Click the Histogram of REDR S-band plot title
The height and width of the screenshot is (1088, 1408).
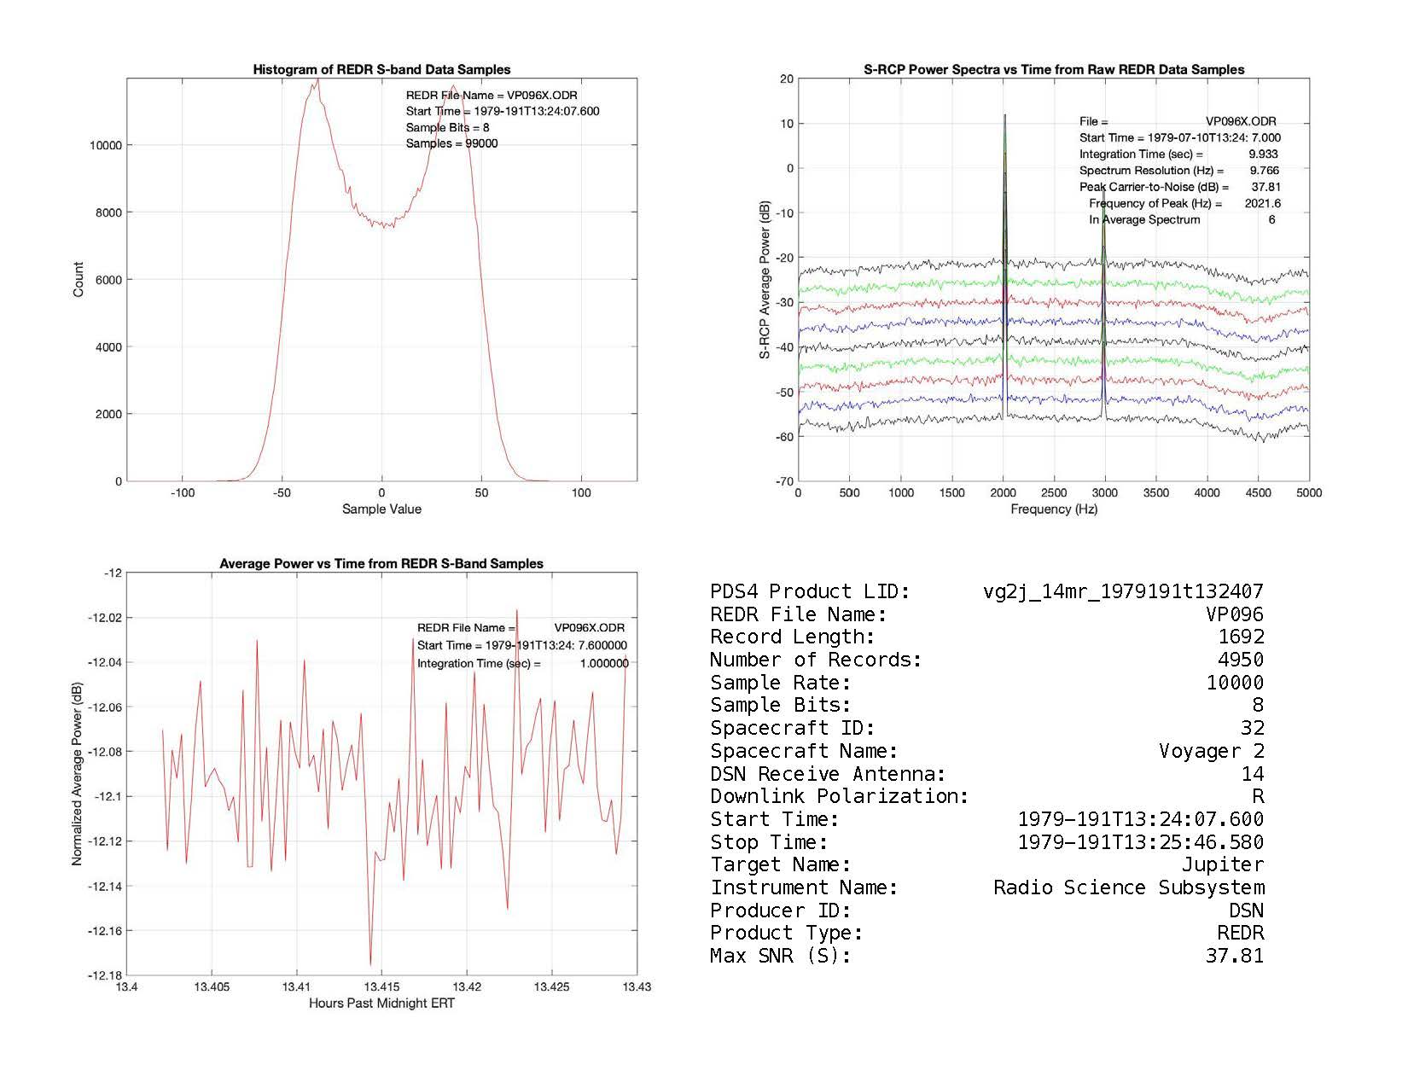[381, 70]
